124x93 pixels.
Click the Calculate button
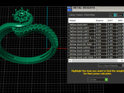coord(98,80)
